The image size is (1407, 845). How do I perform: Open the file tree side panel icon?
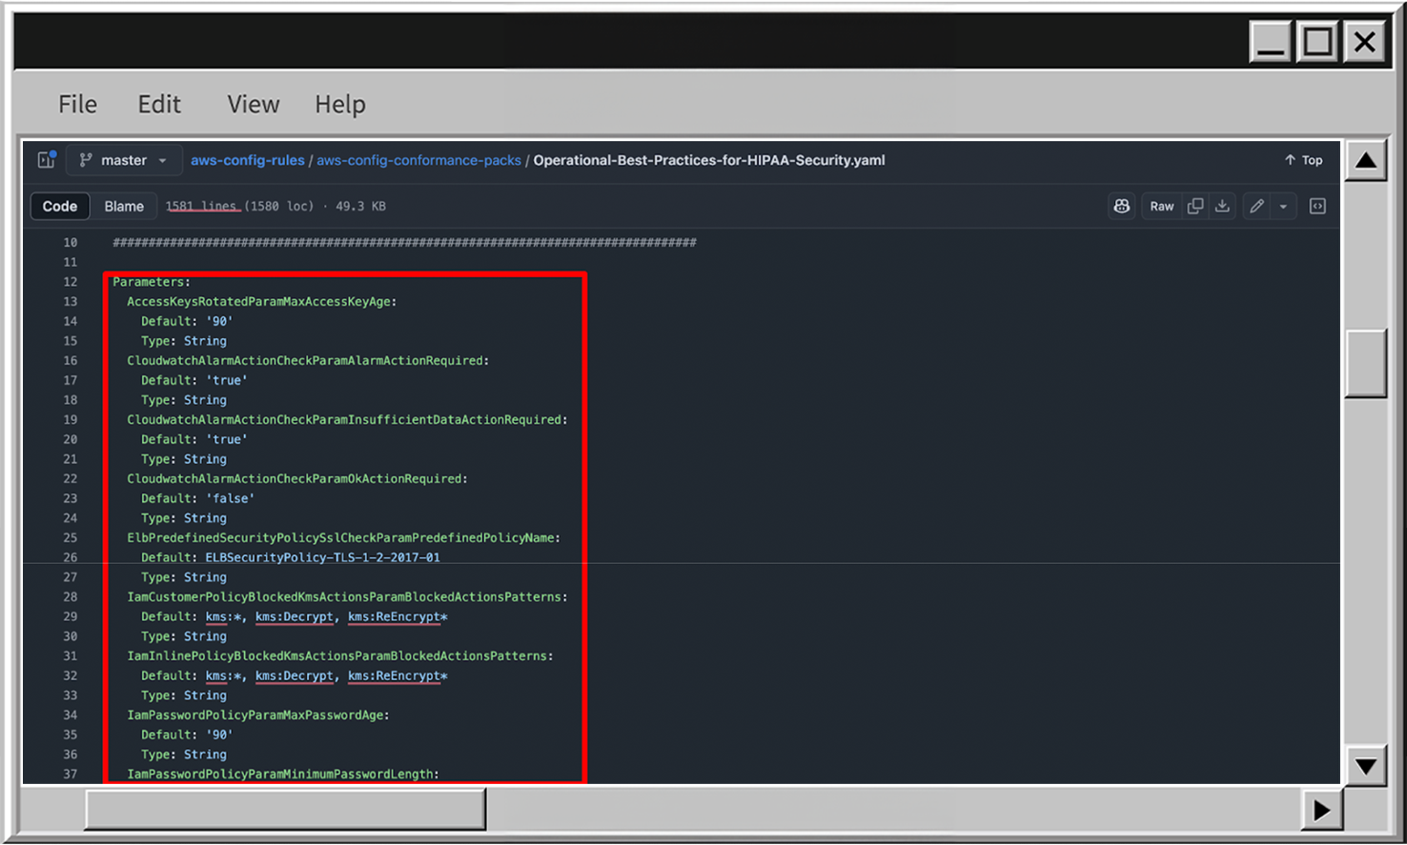(46, 160)
